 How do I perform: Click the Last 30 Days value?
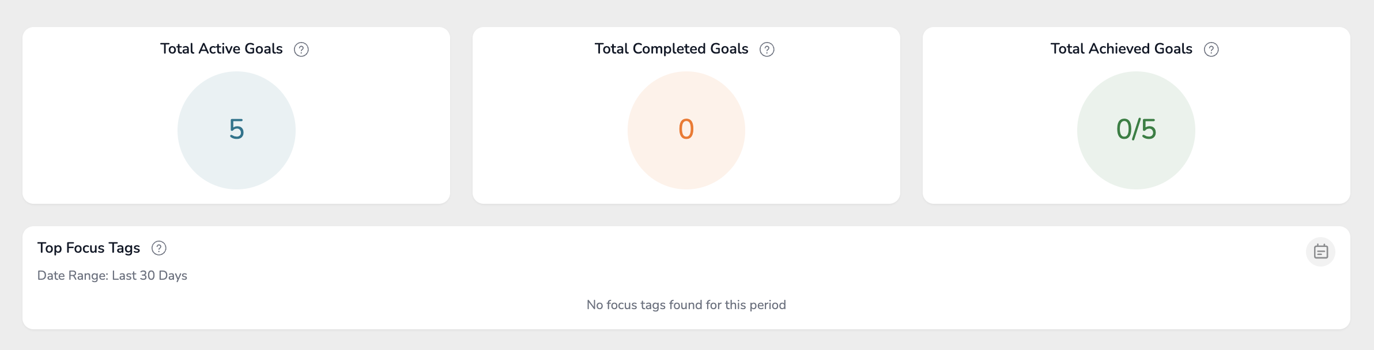(x=149, y=276)
